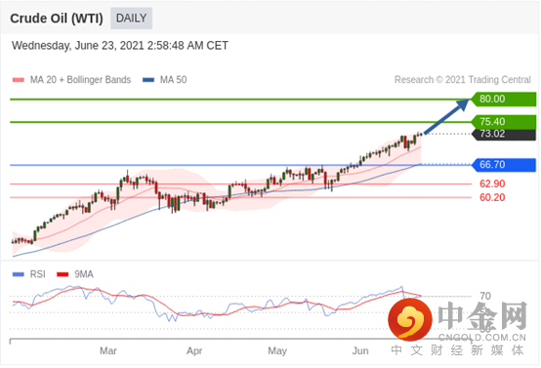Click the 9MA legend label
Viewport: 541px width, 368px height.
click(x=84, y=274)
